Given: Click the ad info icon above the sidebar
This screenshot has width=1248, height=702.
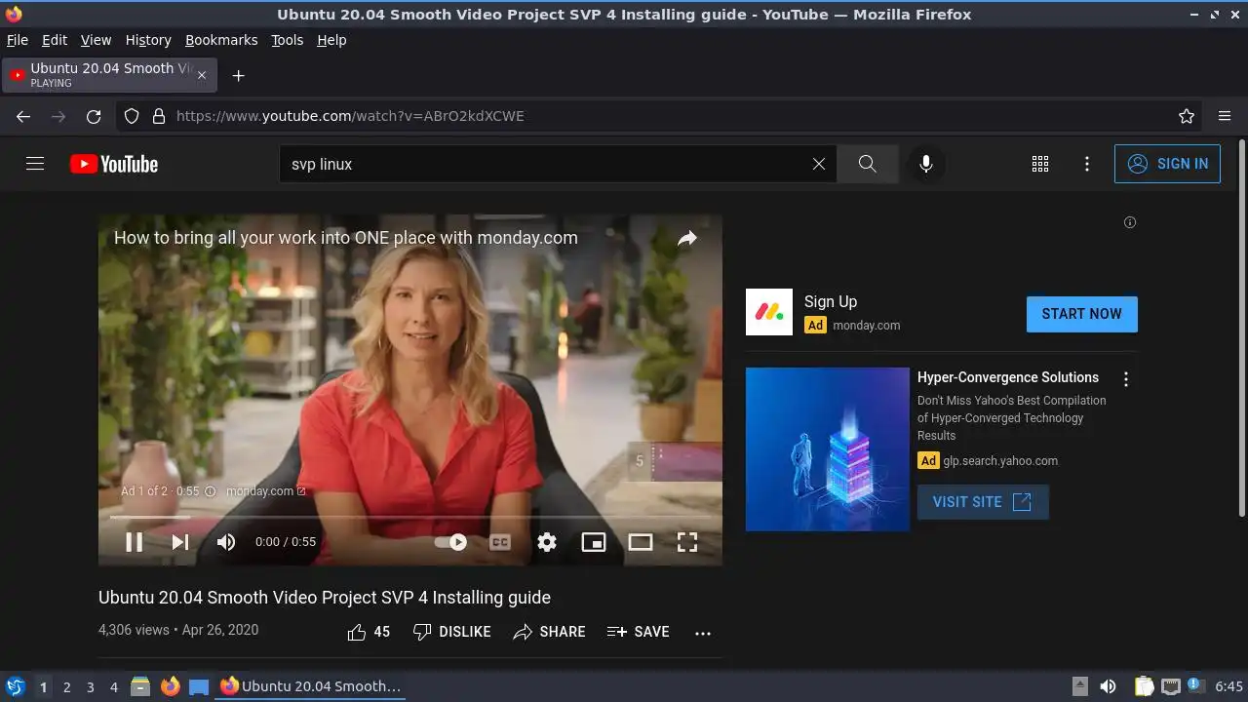Looking at the screenshot, I should coord(1130,222).
